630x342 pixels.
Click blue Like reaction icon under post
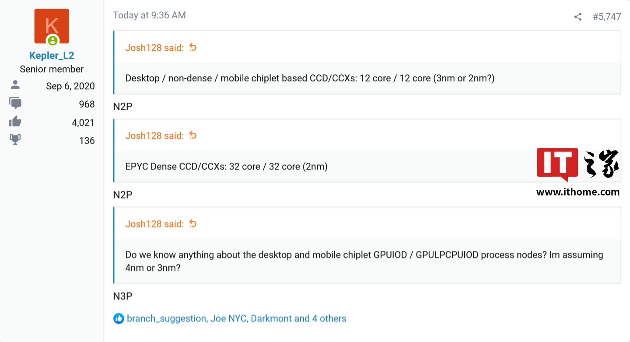(x=119, y=318)
